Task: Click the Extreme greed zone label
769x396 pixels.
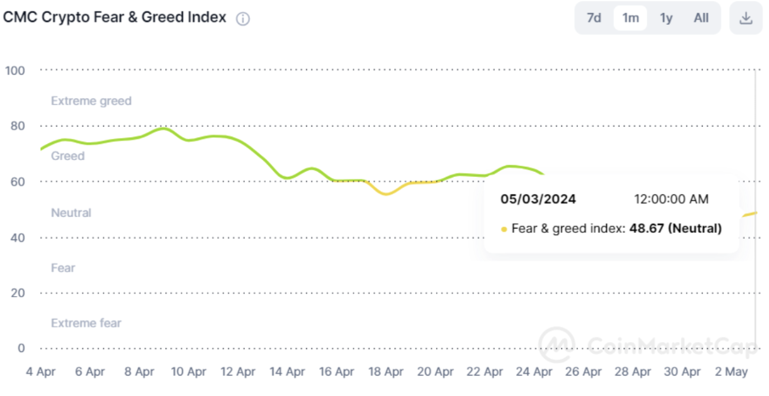Action: [x=91, y=101]
